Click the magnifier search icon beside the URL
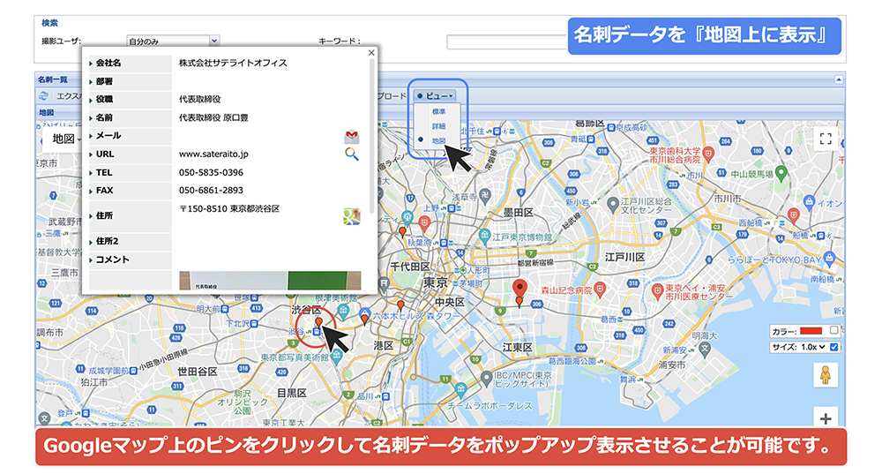Screen dimensions: 882x474 (352, 154)
